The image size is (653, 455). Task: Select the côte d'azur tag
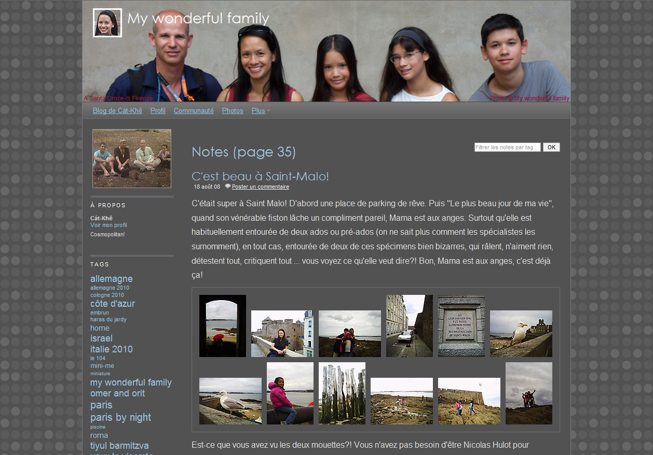113,304
